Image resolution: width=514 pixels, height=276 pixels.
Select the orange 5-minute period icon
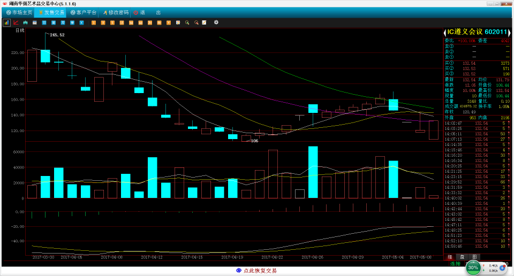click(x=112, y=22)
